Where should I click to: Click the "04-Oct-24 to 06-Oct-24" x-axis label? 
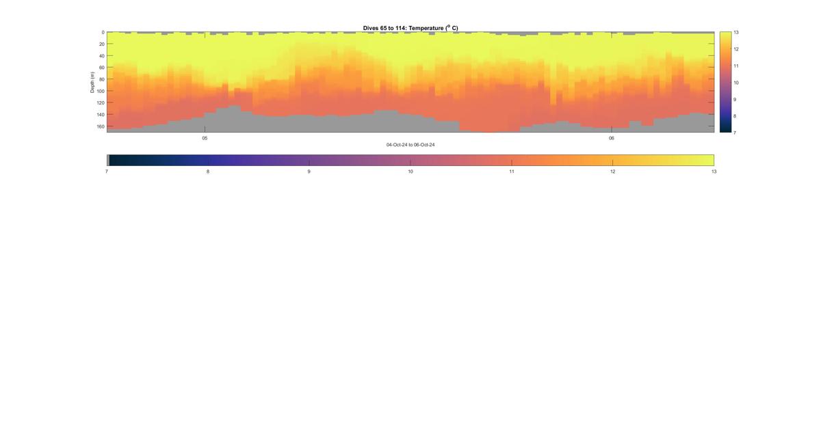coord(410,145)
